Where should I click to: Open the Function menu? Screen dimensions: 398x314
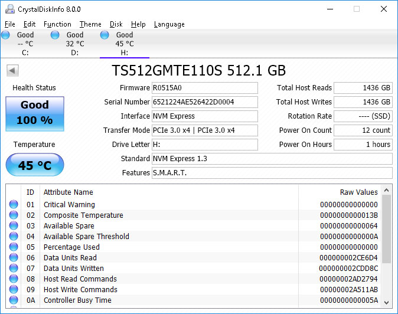(57, 24)
